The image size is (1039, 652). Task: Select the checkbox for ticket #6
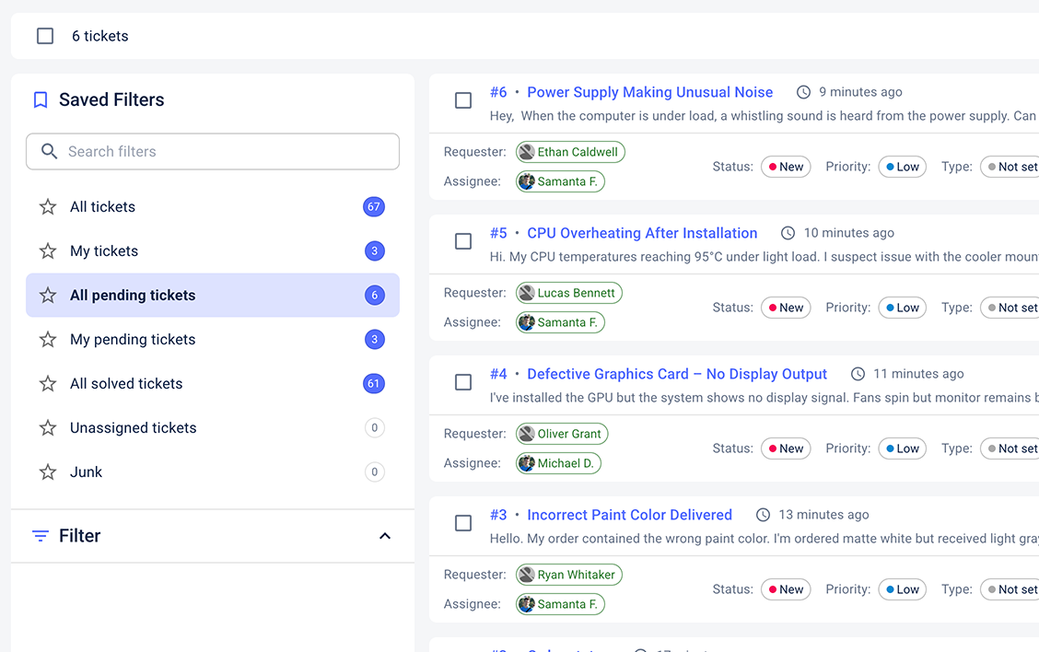coord(463,100)
